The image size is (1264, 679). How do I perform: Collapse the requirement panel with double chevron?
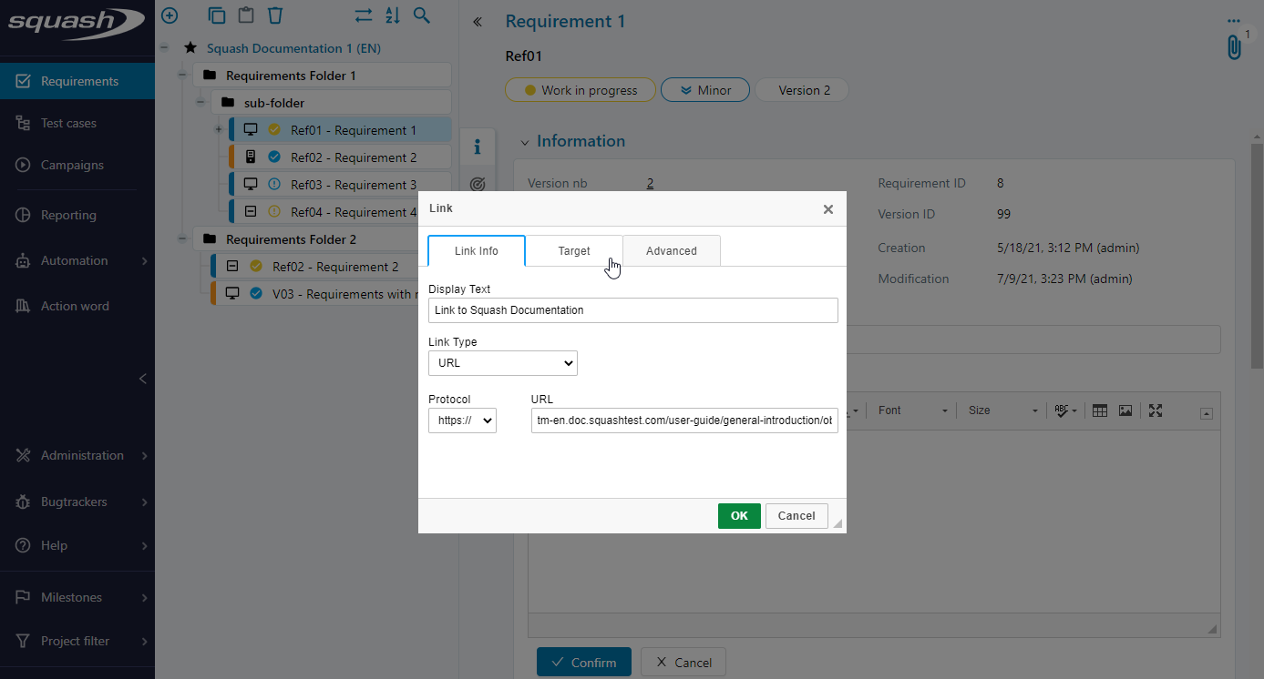pos(477,22)
